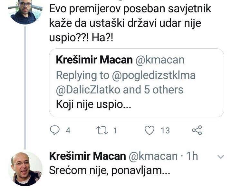Click the share icon under the tweet

point(197,130)
